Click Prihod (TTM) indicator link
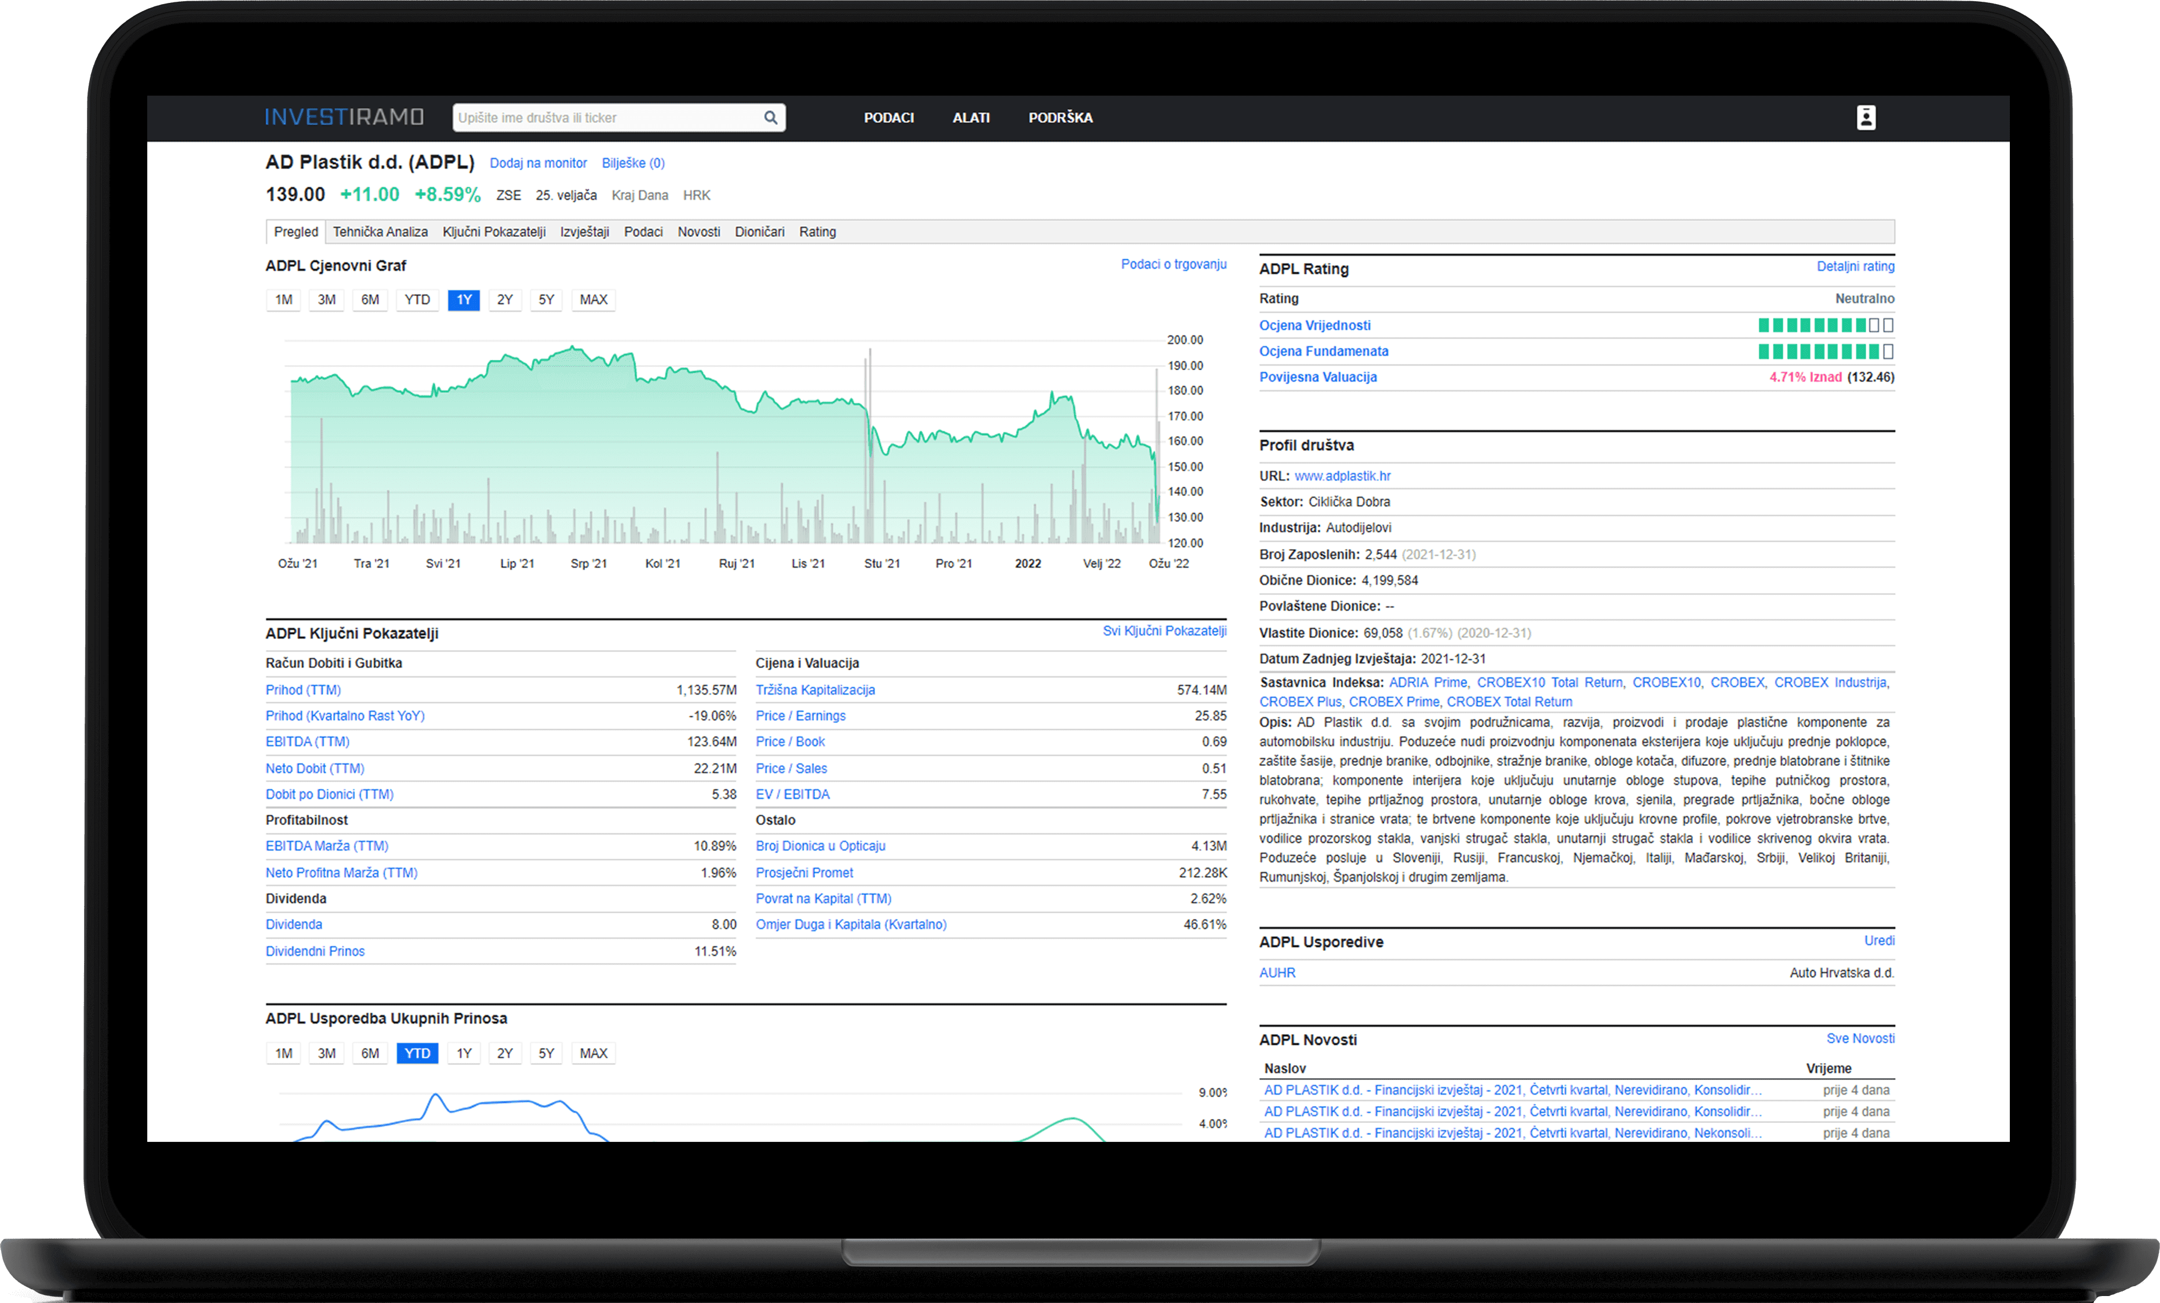The width and height of the screenshot is (2160, 1303). tap(303, 691)
